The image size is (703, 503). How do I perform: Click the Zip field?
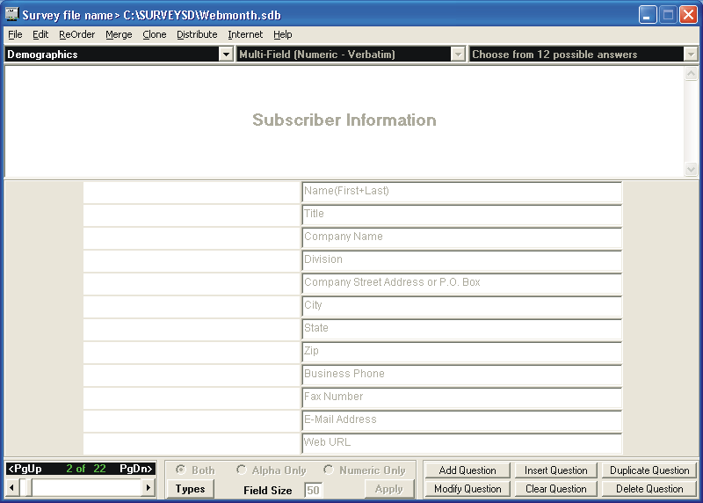[x=462, y=353]
